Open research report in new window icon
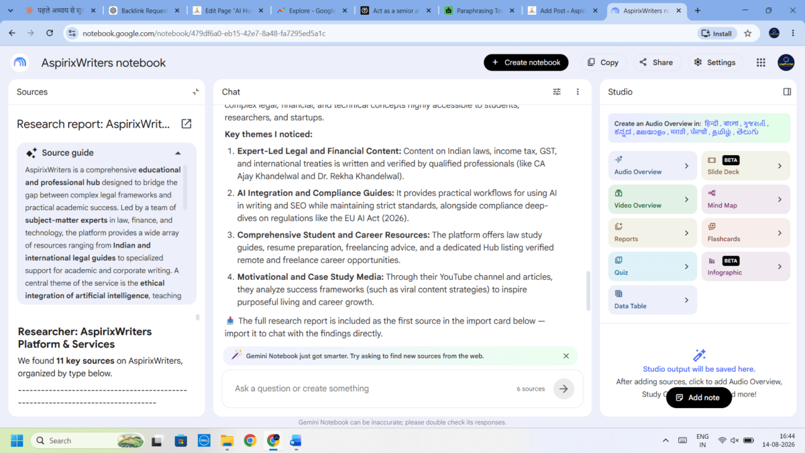The height and width of the screenshot is (453, 805). click(x=186, y=124)
